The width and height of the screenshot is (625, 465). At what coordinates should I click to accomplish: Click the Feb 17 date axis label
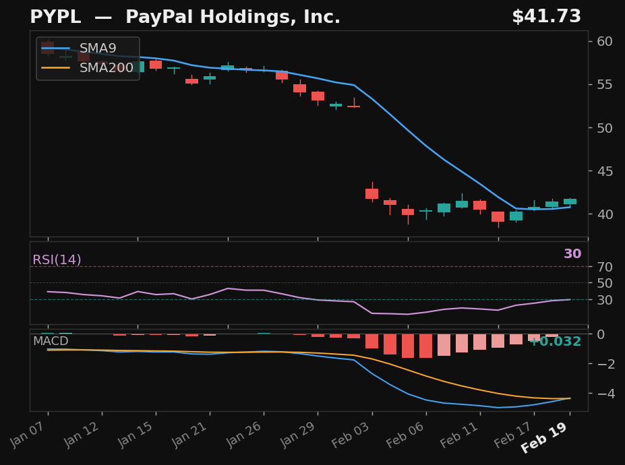click(513, 435)
